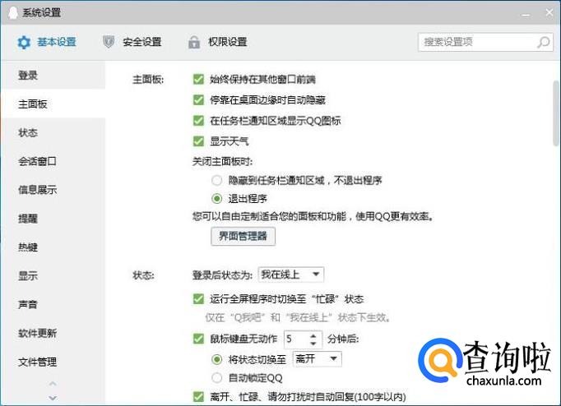This screenshot has height=406, width=561.
Task: Open 会话窗口 in the sidebar
Action: click(x=37, y=162)
